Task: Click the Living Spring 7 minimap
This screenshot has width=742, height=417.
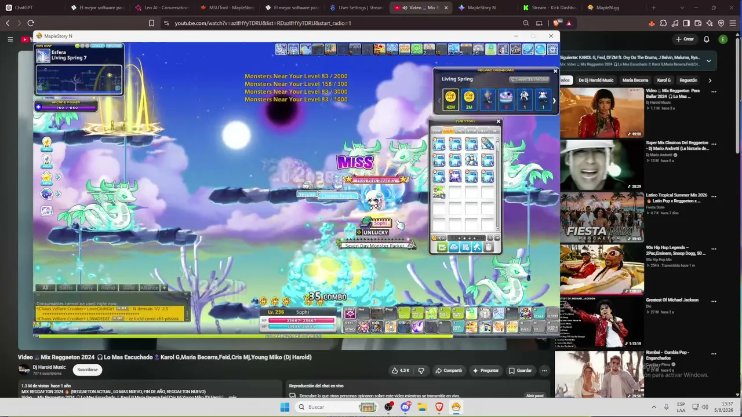Action: pyautogui.click(x=79, y=79)
